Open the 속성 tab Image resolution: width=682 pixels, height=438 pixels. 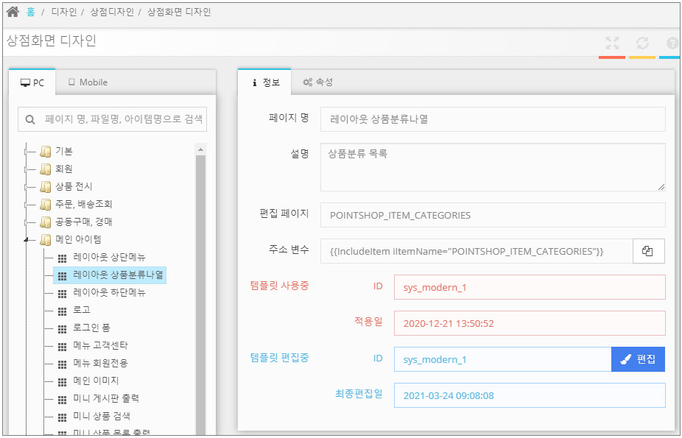pos(318,82)
